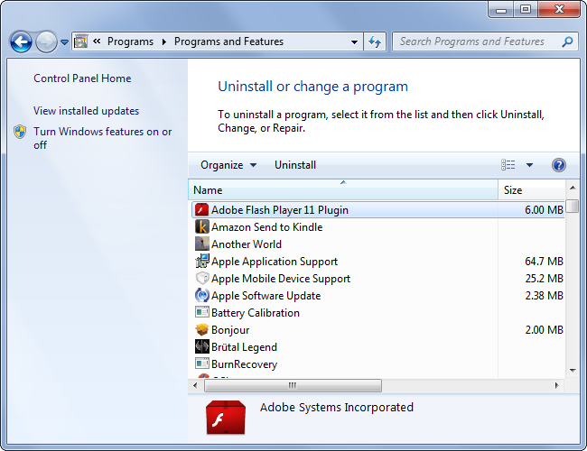Select the Amazon Send to Kindle icon
Screen dimensions: 587x451
click(202, 227)
